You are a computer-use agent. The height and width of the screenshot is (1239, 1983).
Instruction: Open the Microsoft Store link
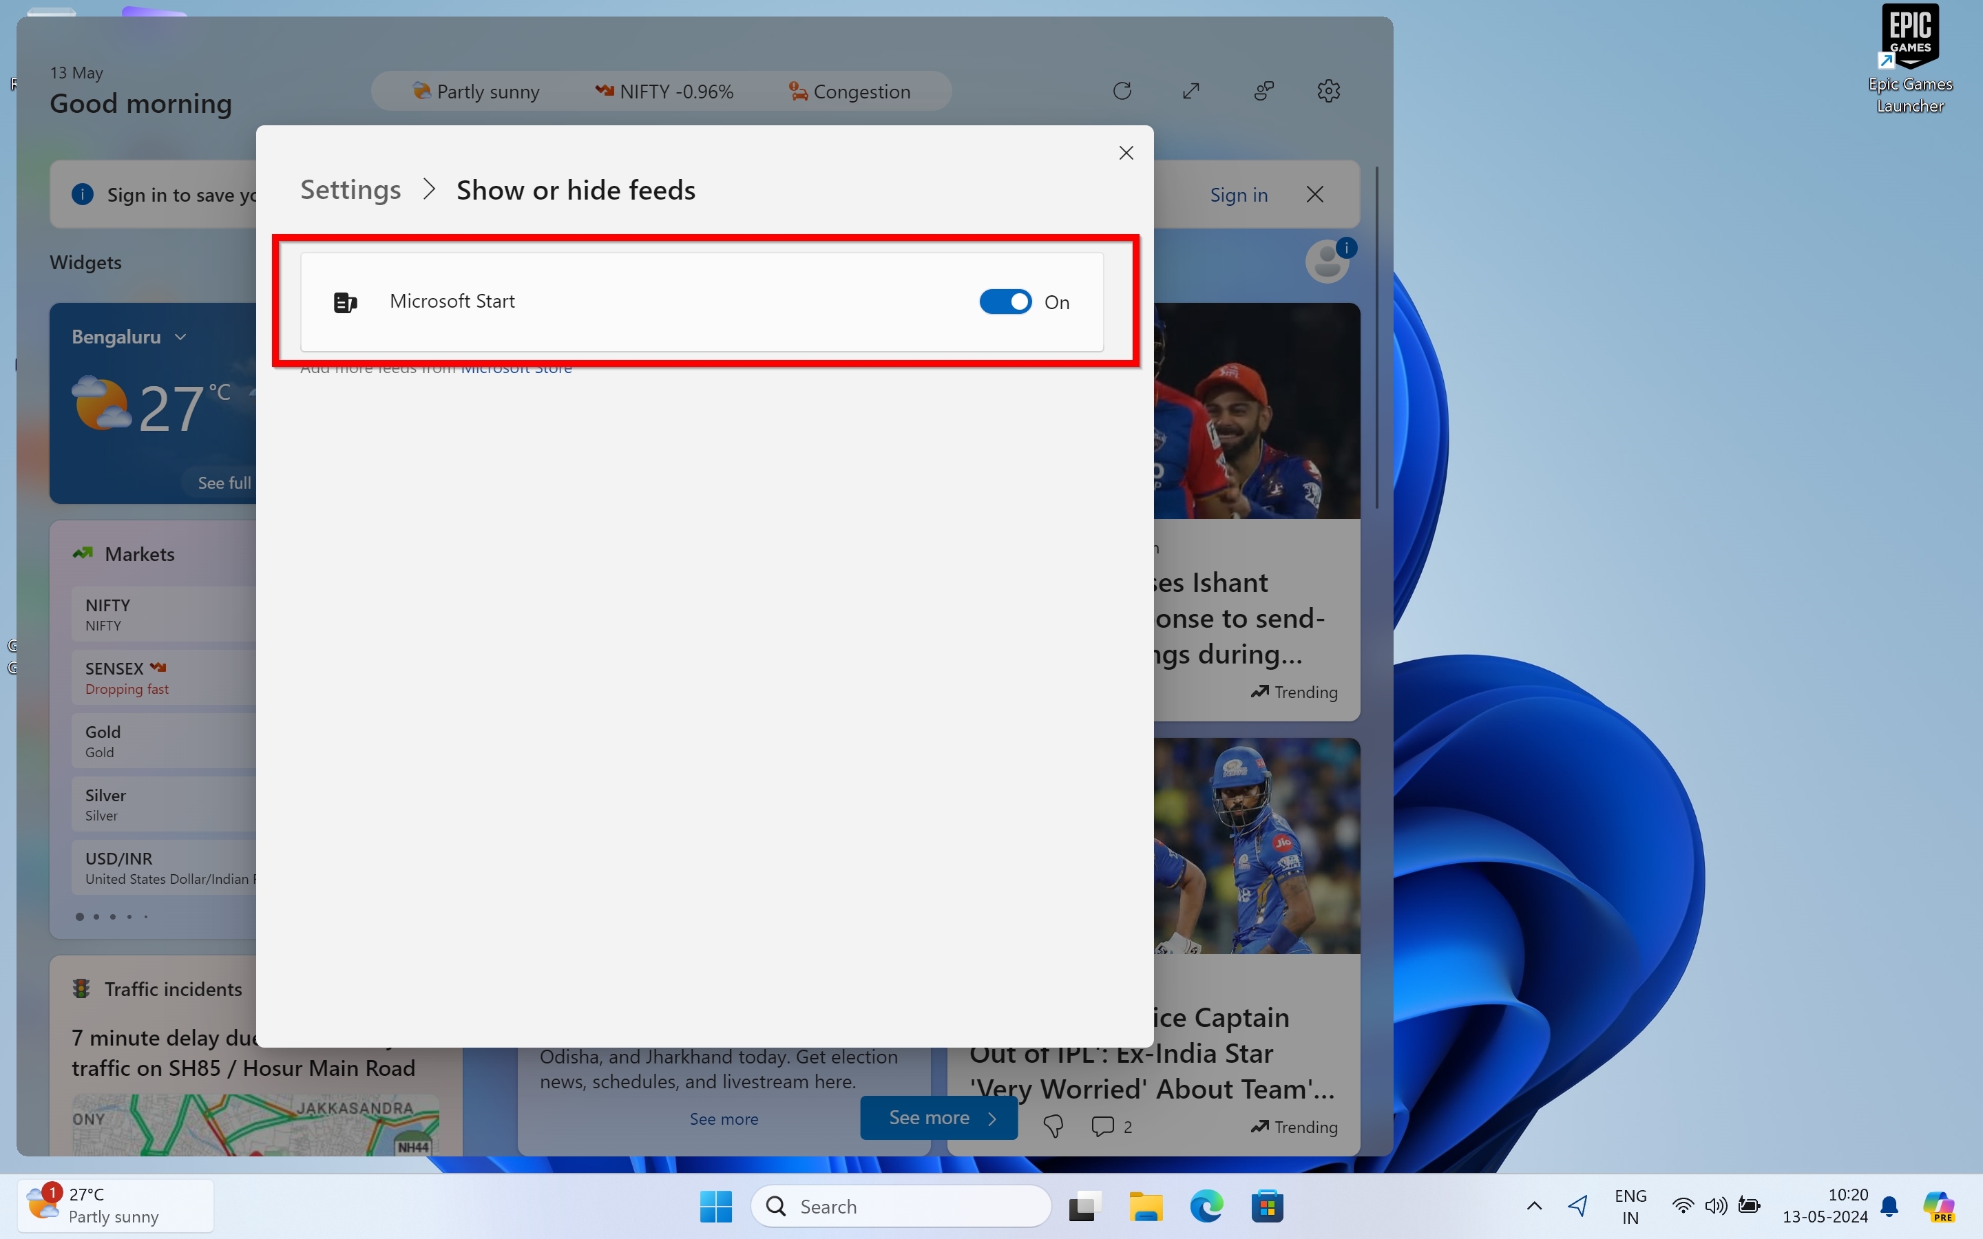pyautogui.click(x=516, y=370)
